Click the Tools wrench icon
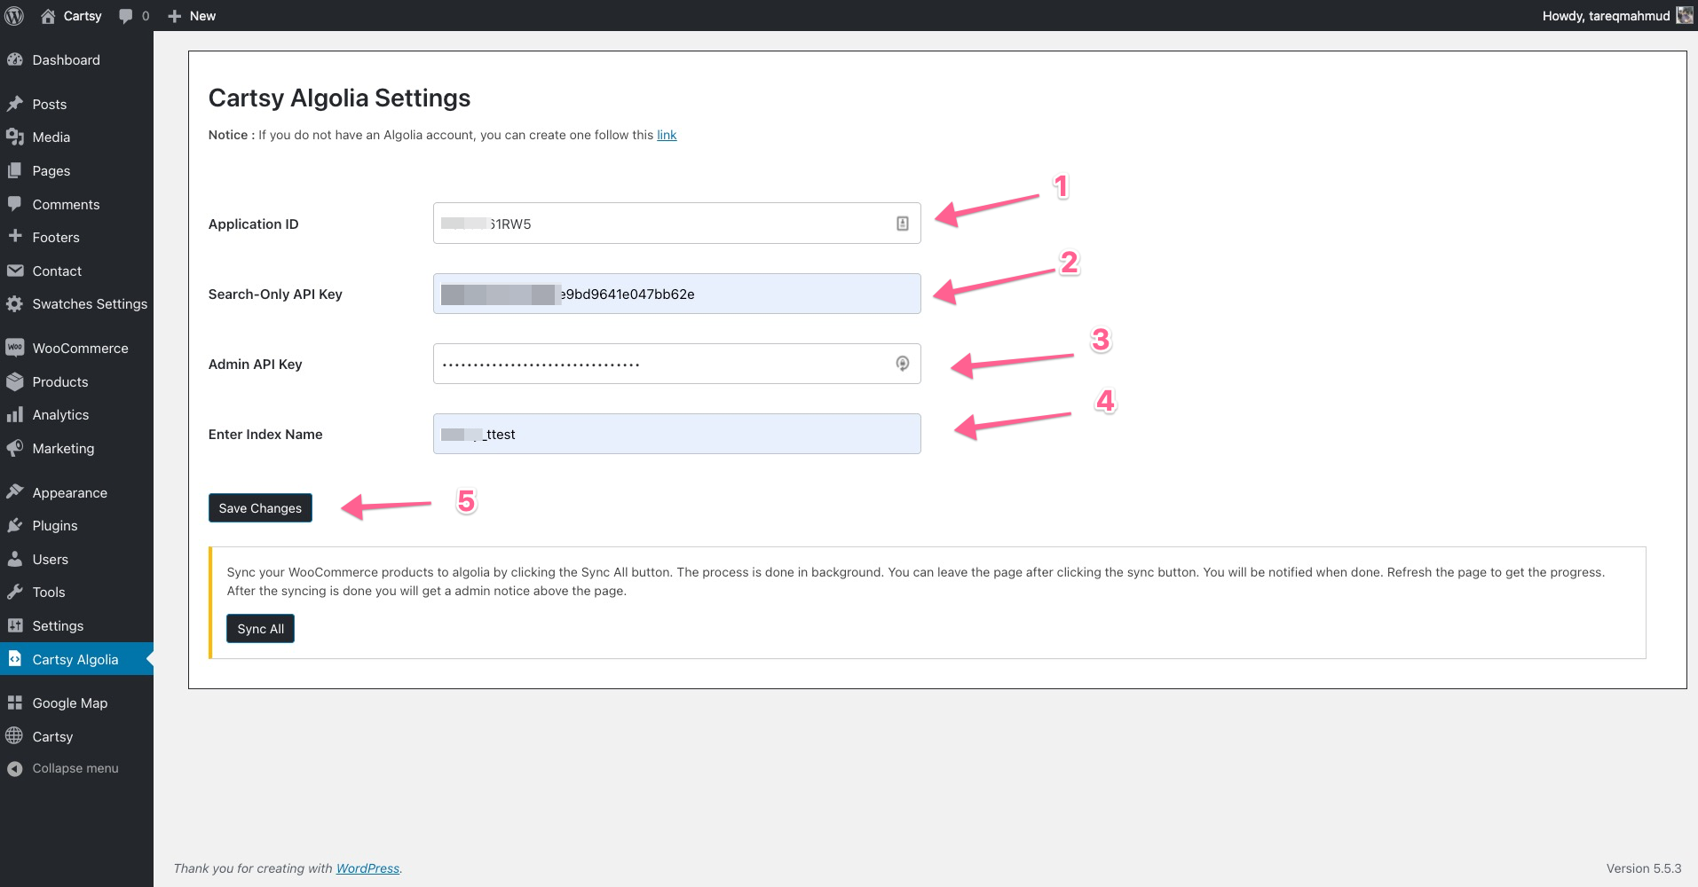The width and height of the screenshot is (1698, 887). pyautogui.click(x=15, y=592)
